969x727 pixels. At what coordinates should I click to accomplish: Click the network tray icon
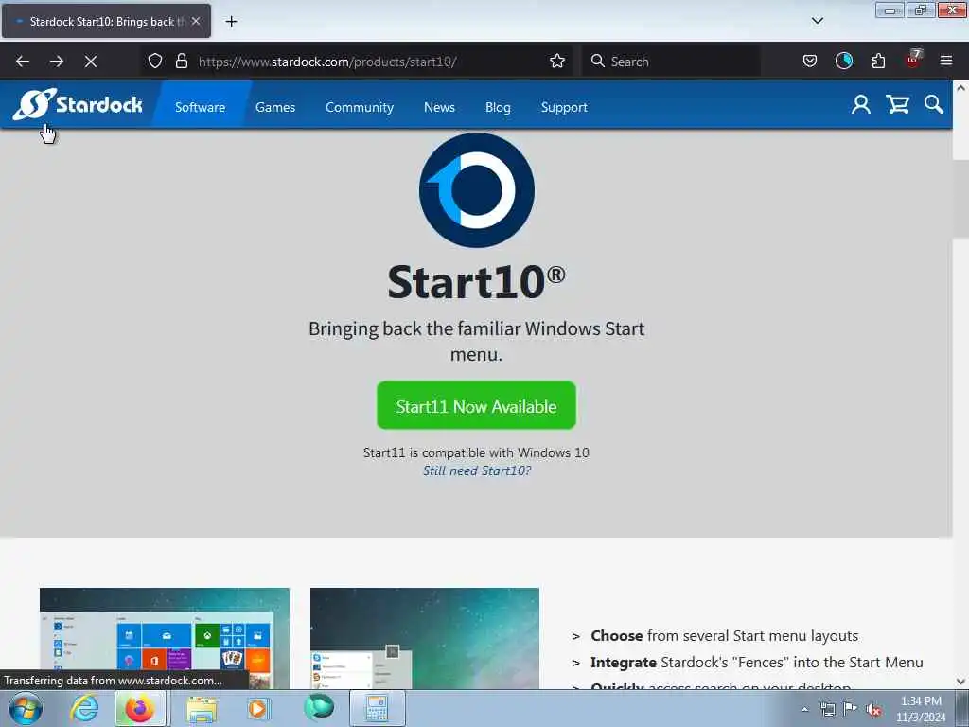pos(827,709)
